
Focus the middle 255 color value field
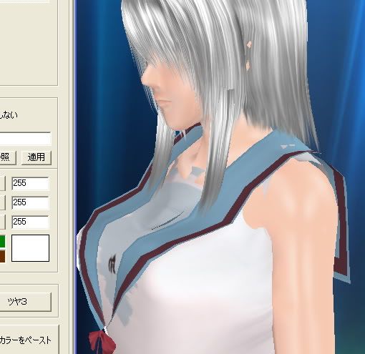pos(30,202)
